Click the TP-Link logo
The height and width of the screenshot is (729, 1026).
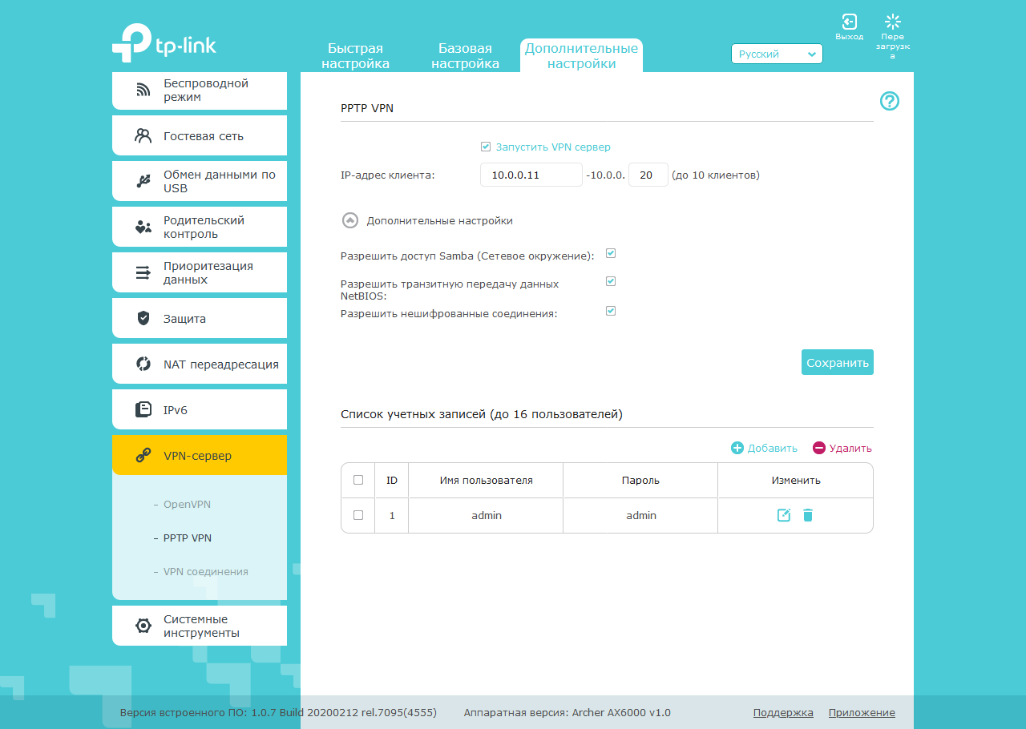click(x=164, y=43)
